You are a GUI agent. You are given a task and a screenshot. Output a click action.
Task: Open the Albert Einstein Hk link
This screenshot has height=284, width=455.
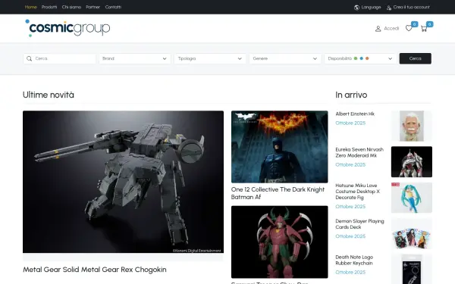coord(355,114)
